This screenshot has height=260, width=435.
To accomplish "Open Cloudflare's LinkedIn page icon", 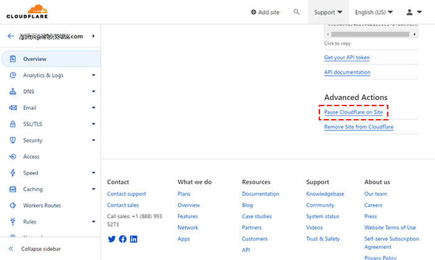I will [x=134, y=239].
